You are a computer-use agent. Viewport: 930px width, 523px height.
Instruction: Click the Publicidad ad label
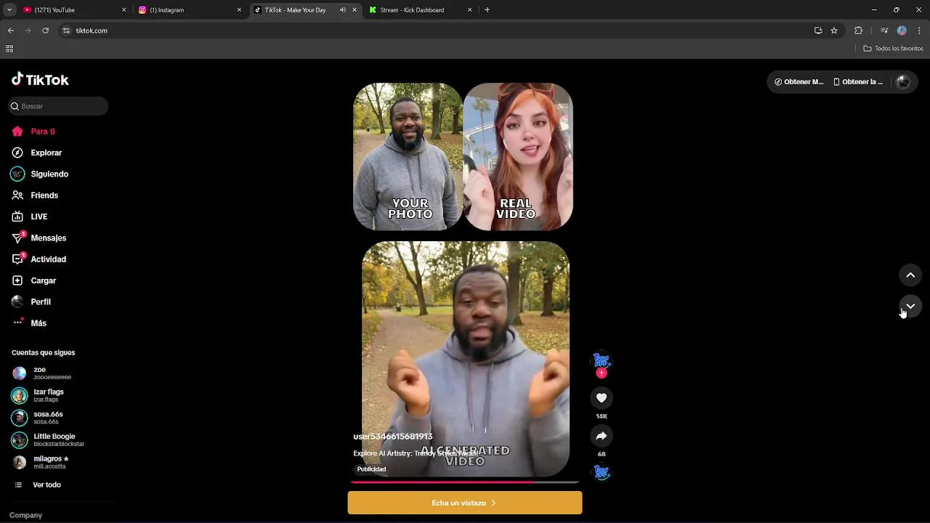click(x=371, y=469)
